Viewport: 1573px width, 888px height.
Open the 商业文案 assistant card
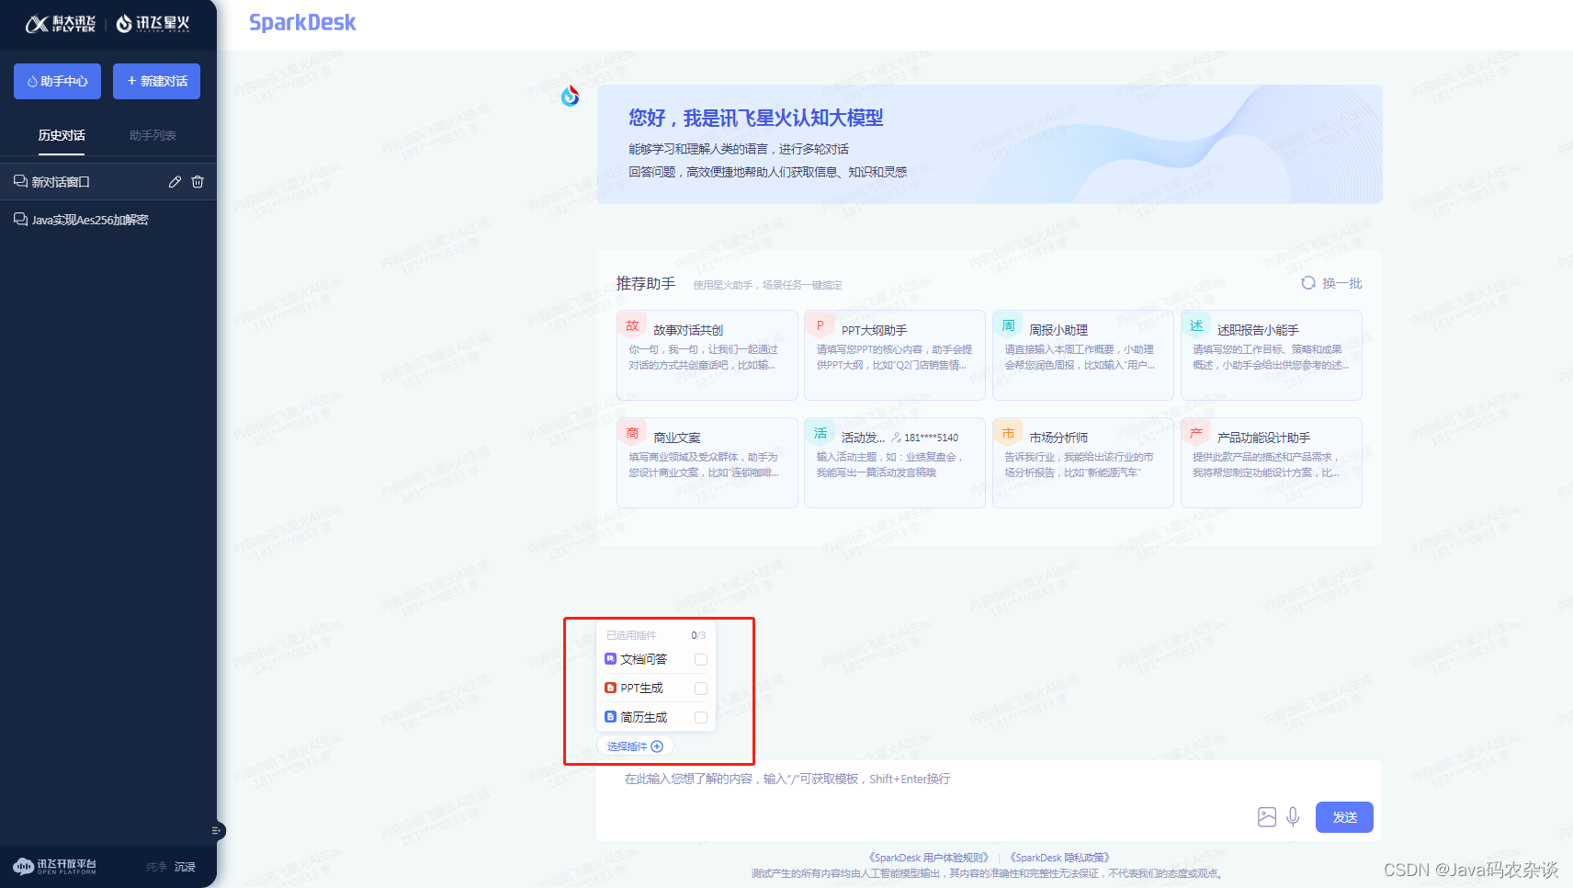[707, 462]
